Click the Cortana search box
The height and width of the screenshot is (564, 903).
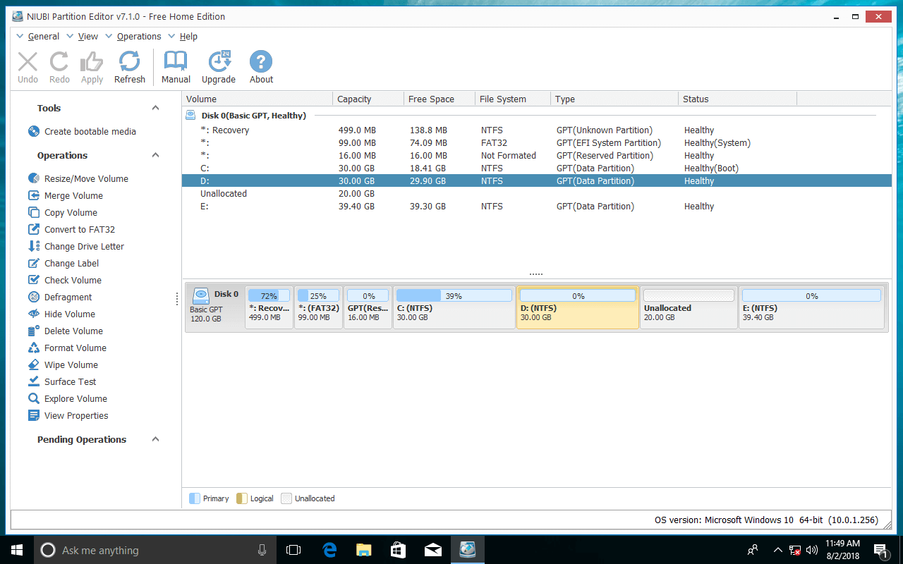(x=155, y=550)
